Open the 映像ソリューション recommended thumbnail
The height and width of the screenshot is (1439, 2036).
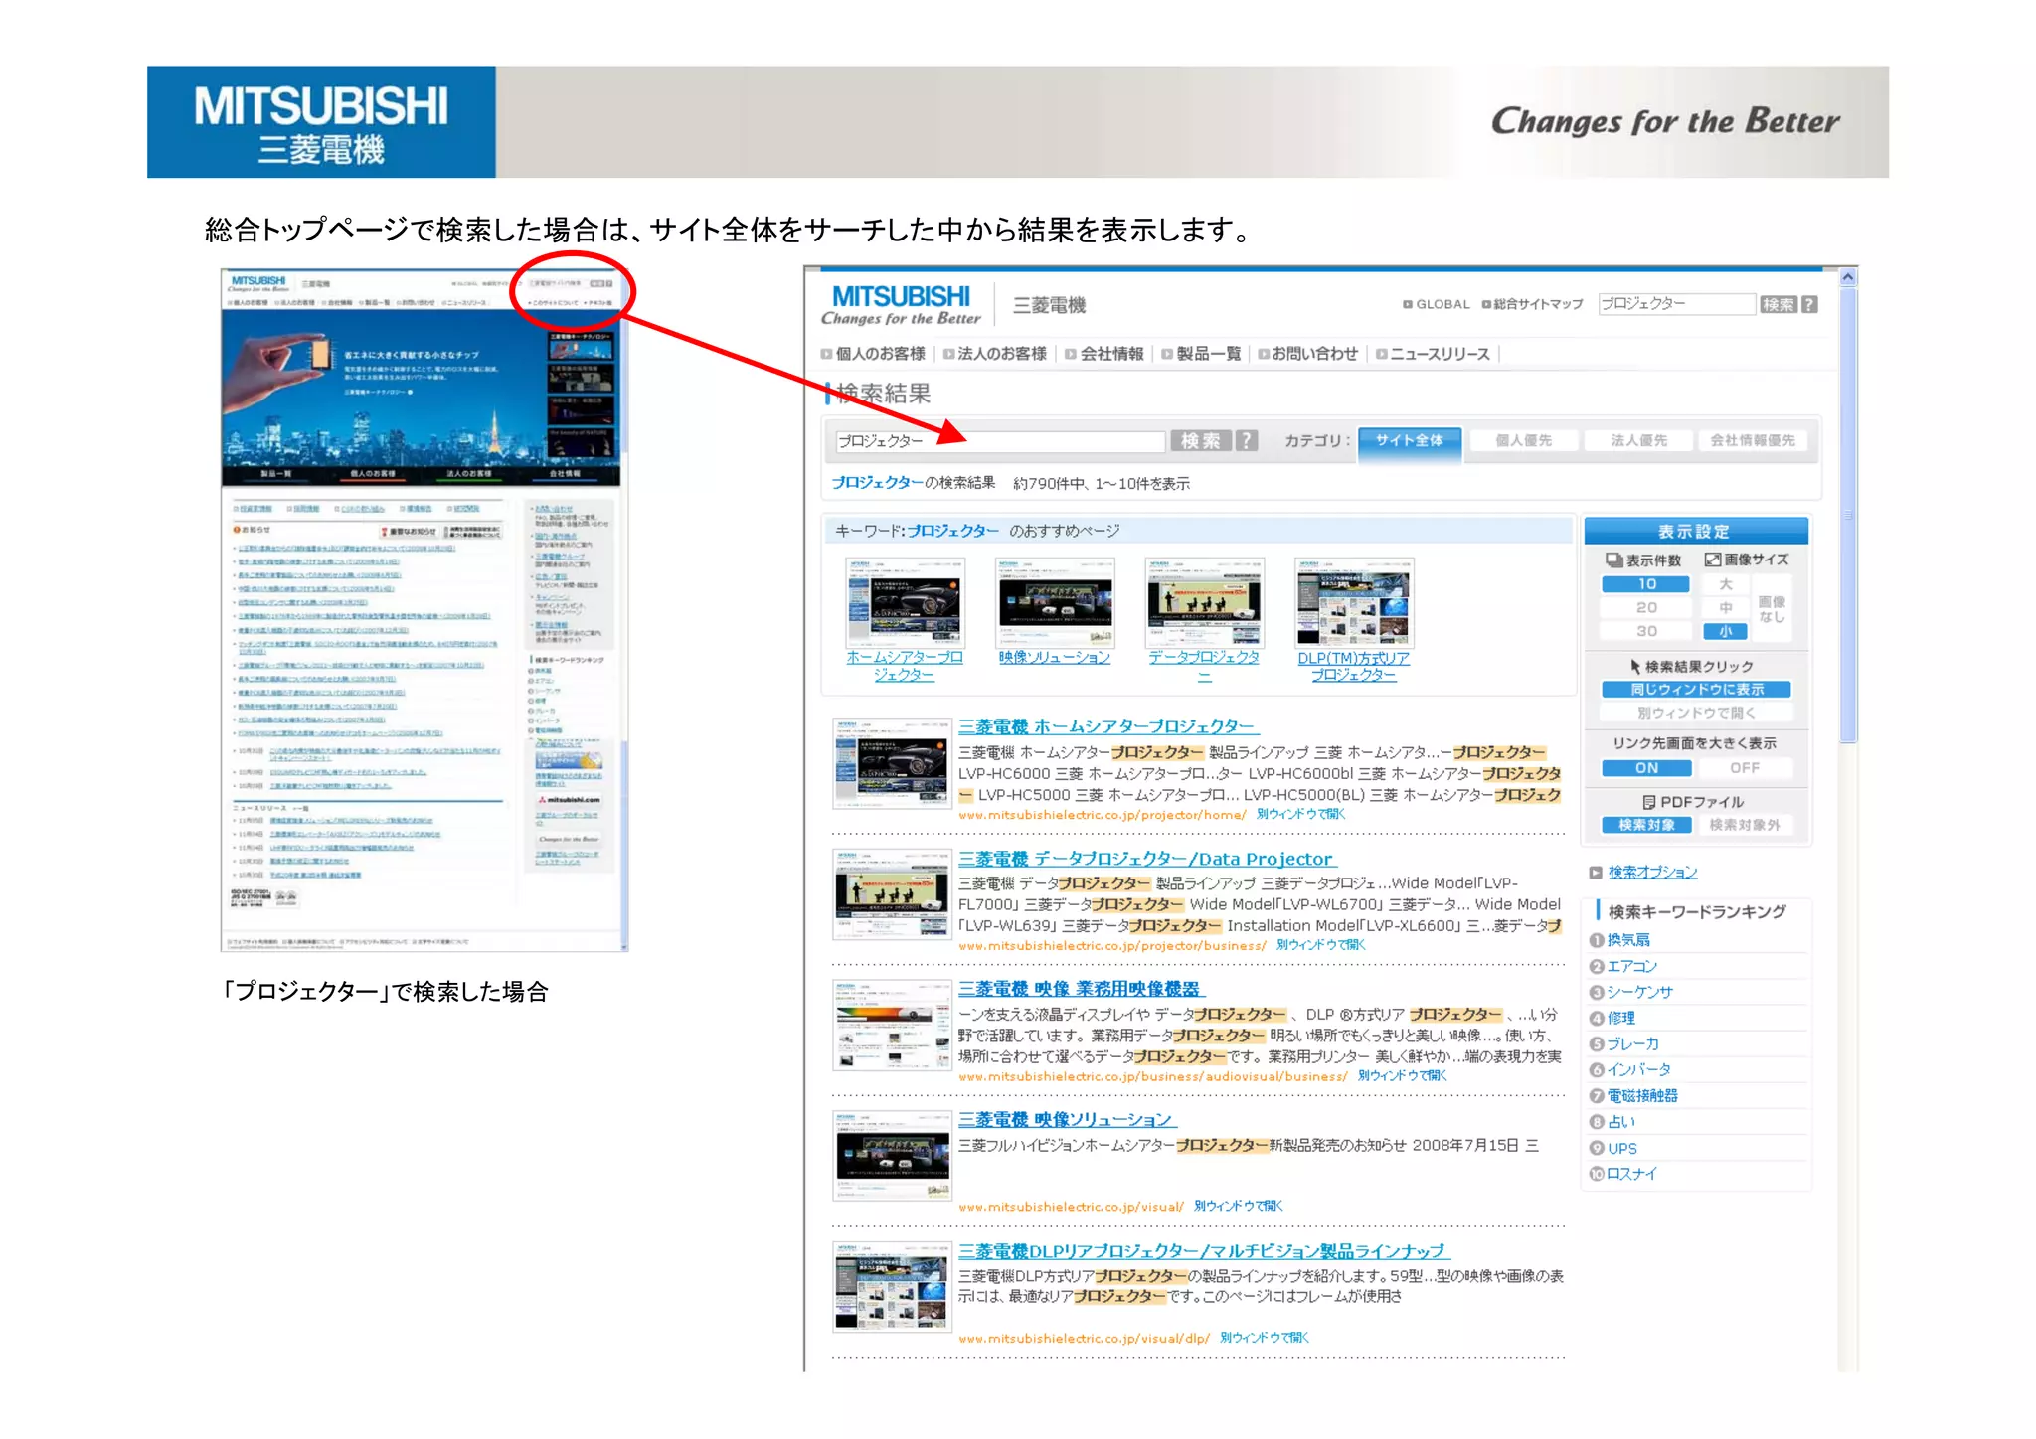1054,604
